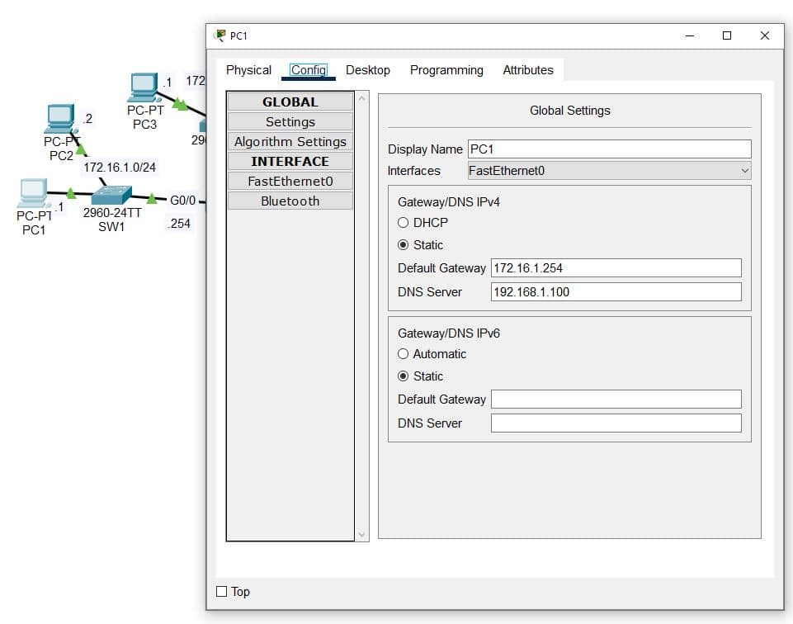Choose Automatic for IPv6 gateway
The image size is (793, 624).
(404, 354)
